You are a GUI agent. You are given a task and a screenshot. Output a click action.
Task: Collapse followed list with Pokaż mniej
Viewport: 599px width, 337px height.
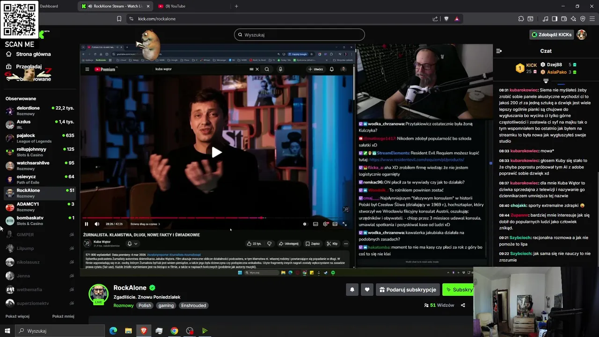tap(63, 316)
